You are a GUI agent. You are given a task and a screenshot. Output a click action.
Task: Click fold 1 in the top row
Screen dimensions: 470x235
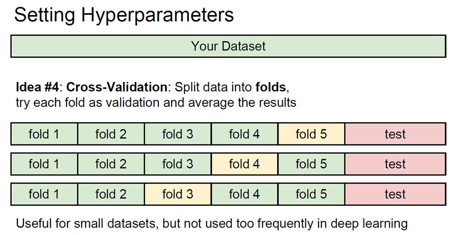44,134
